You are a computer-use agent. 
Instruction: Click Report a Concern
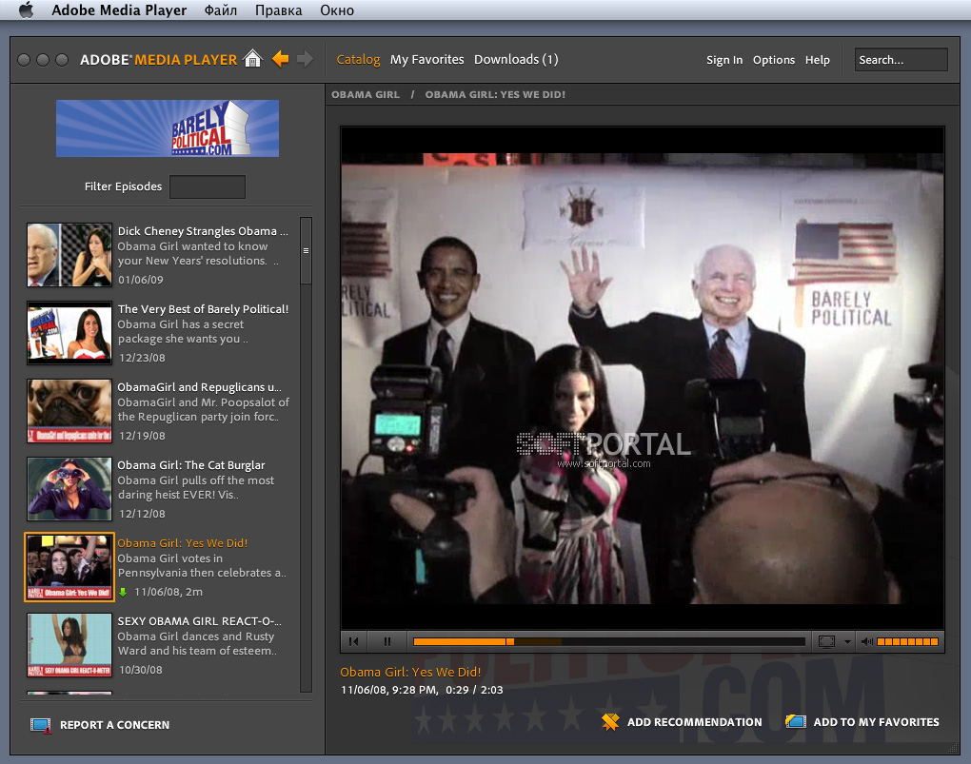[114, 724]
